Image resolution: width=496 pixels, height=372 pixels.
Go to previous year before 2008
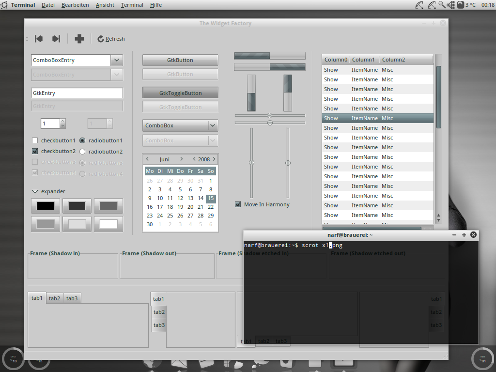pyautogui.click(x=194, y=159)
